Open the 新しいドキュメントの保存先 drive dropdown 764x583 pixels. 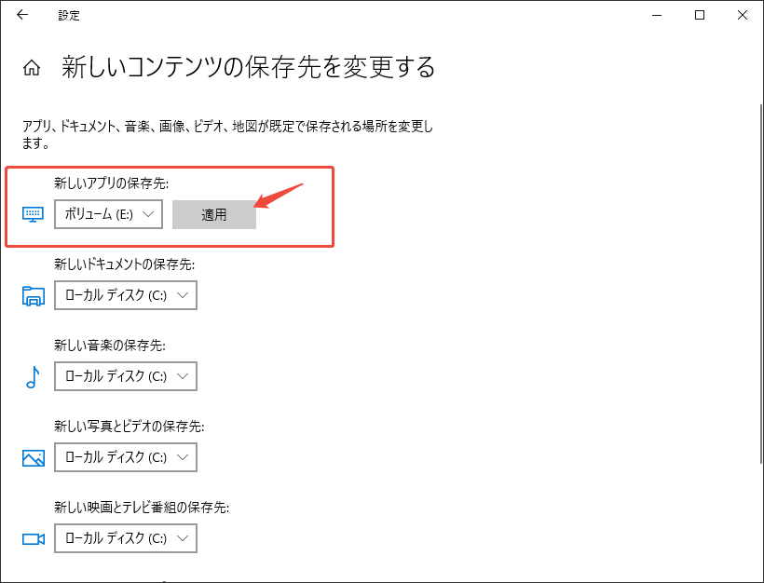[x=126, y=295]
